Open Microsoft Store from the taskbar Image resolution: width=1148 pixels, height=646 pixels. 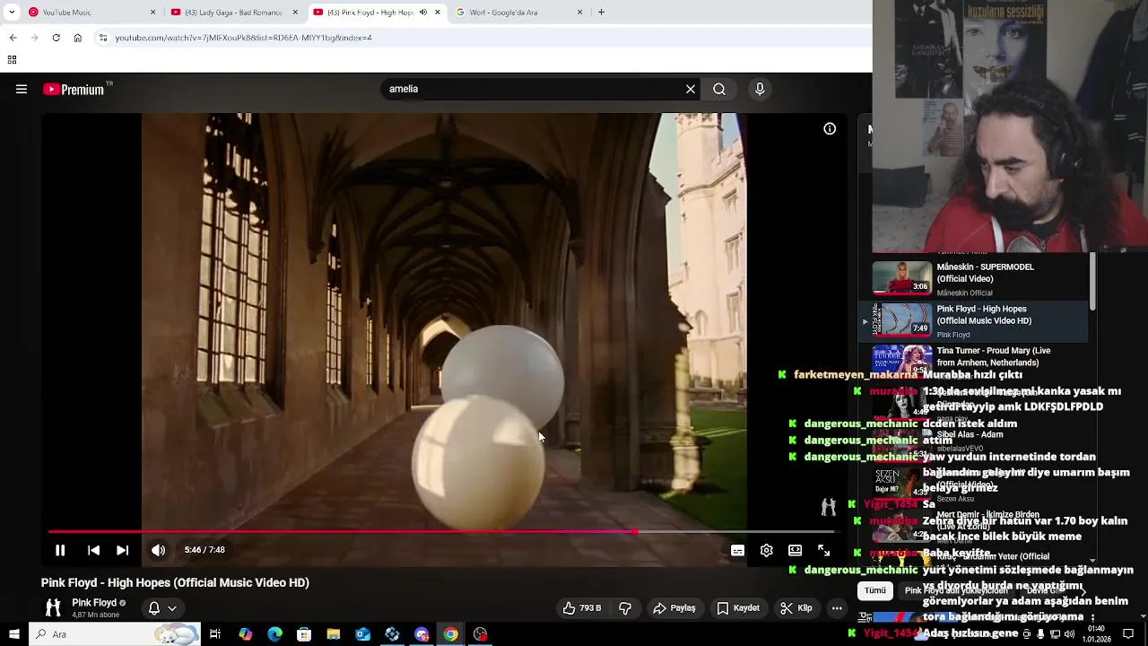tap(304, 634)
